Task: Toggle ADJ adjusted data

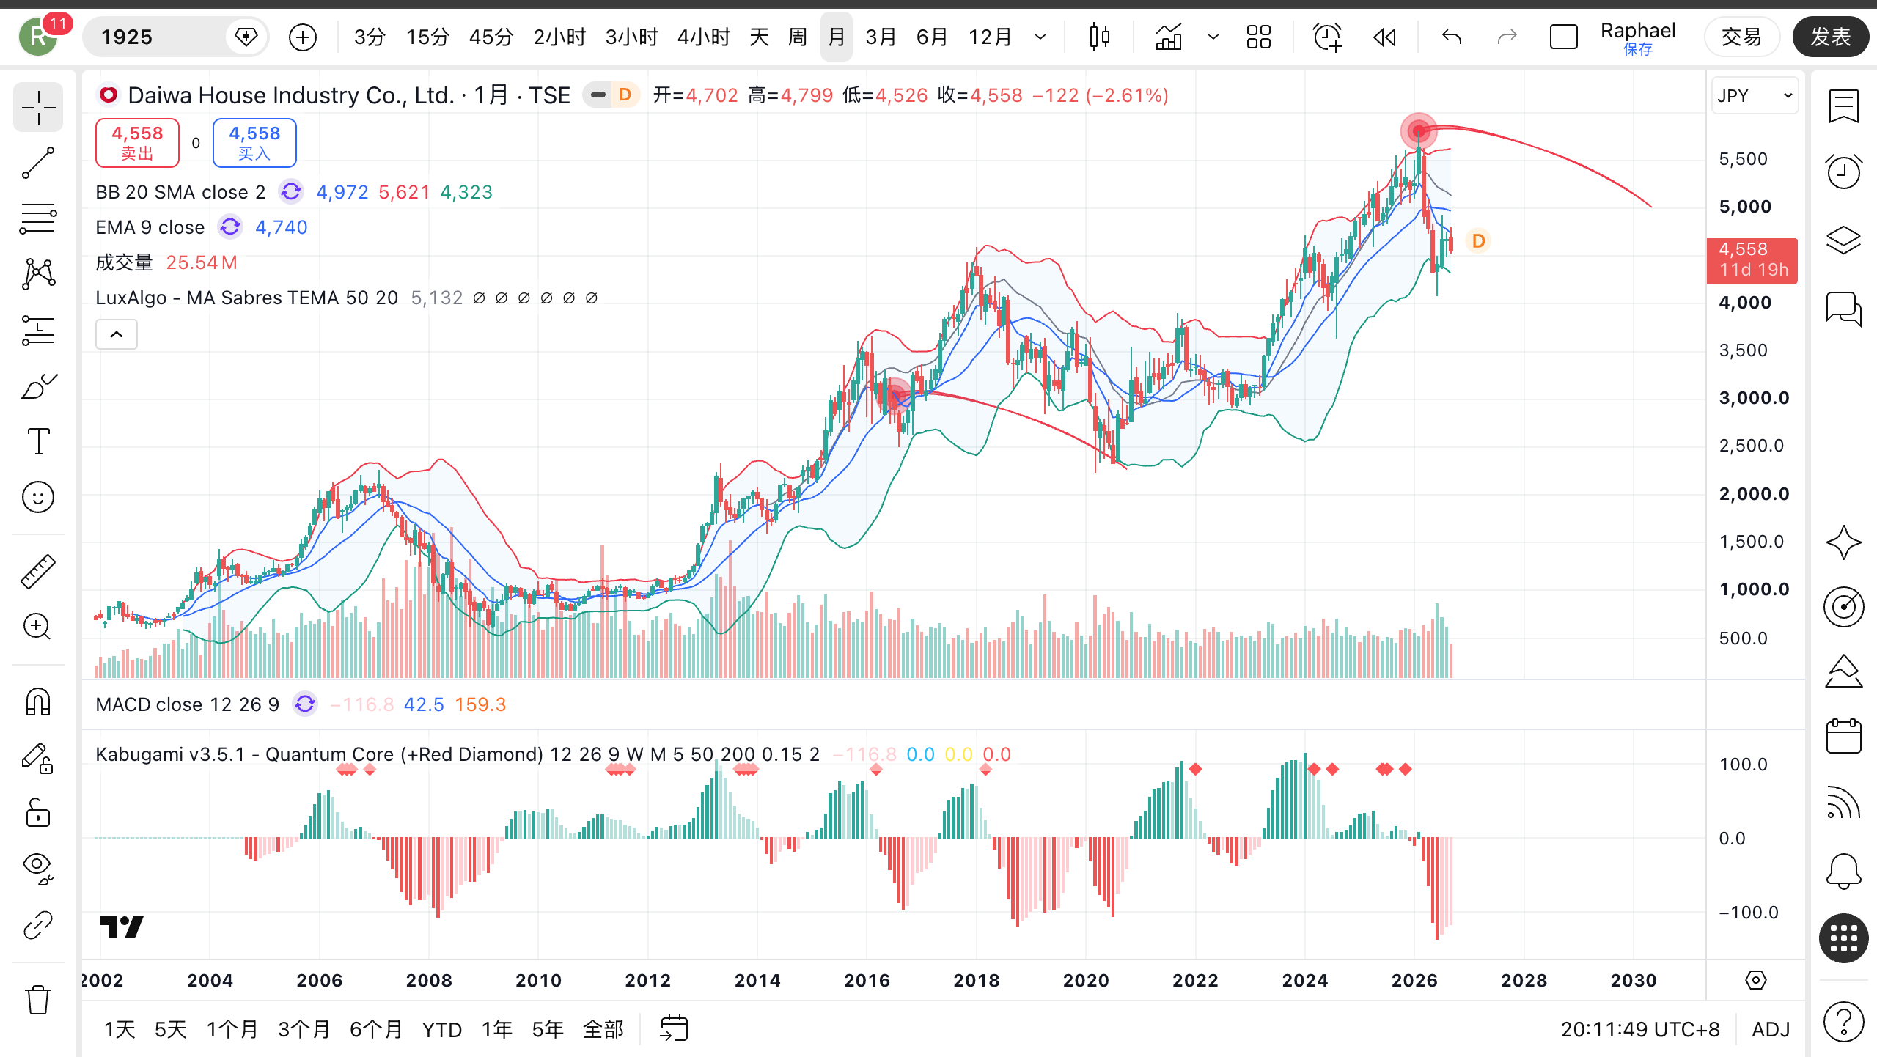Action: click(x=1771, y=1030)
